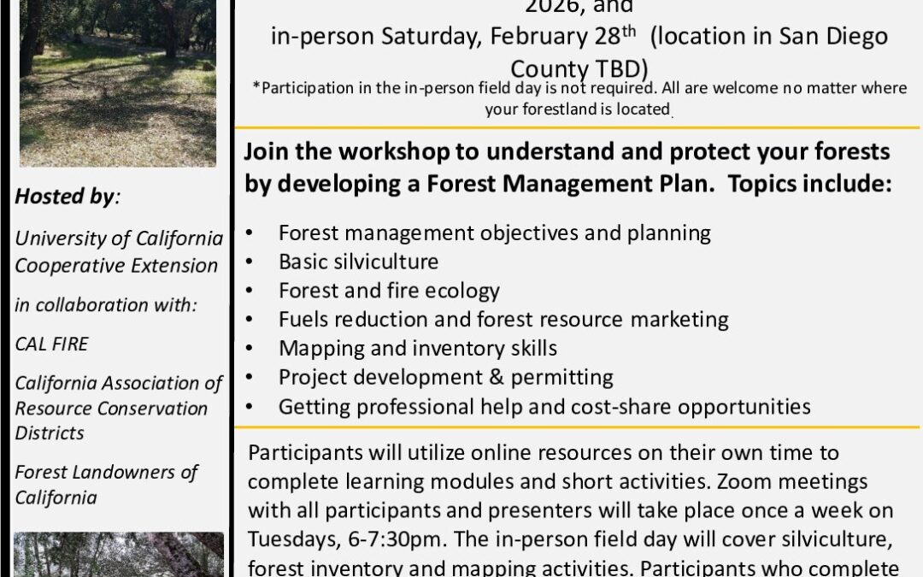This screenshot has width=923, height=577.
Task: Click "Forest management objectives and planning" bullet
Action: (494, 232)
